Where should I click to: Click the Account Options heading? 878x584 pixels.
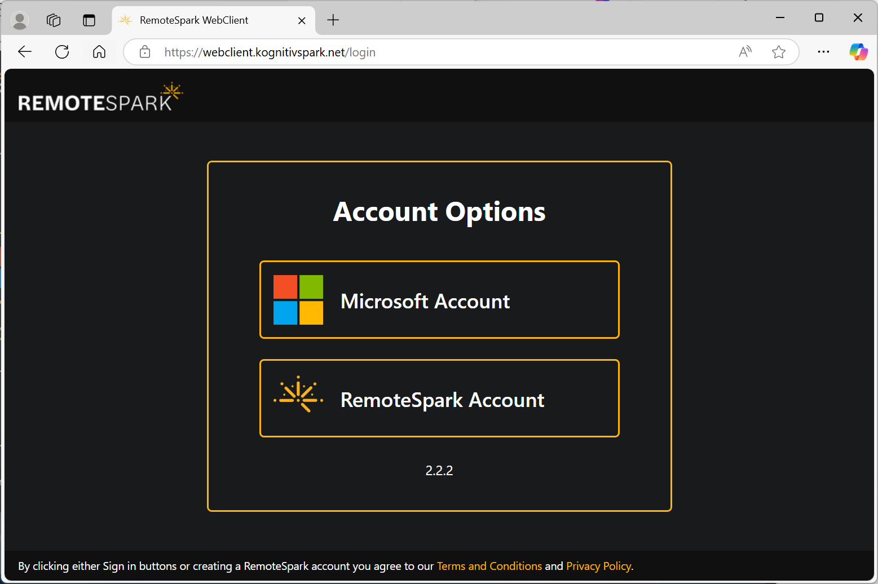pos(439,212)
